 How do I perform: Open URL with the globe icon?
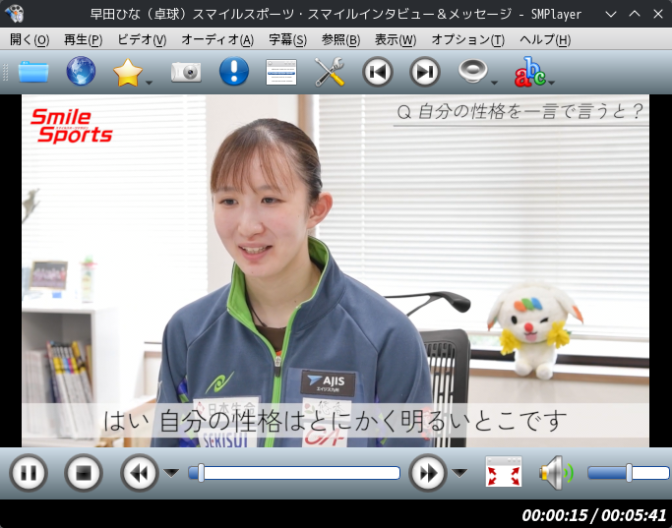tap(81, 71)
